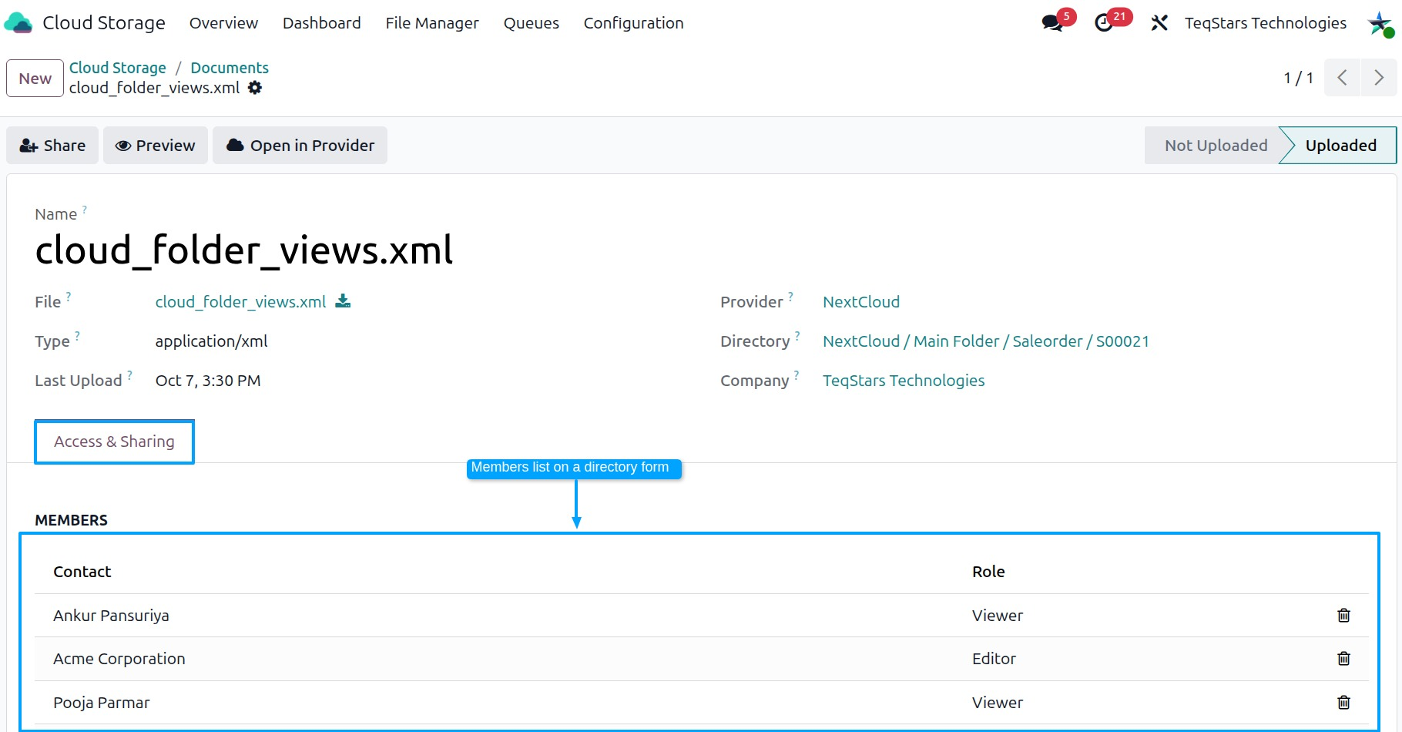Click the Cloud Storage app logo icon
Image resolution: width=1402 pixels, height=732 pixels.
point(18,23)
